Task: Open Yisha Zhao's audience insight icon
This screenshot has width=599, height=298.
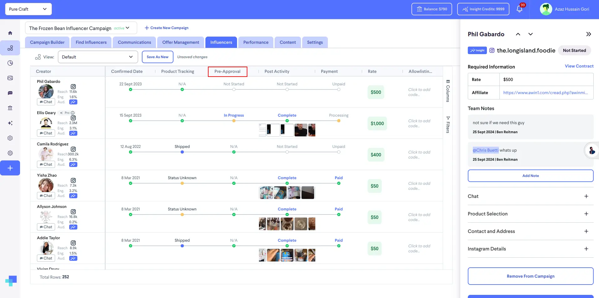Action: pyautogui.click(x=73, y=196)
